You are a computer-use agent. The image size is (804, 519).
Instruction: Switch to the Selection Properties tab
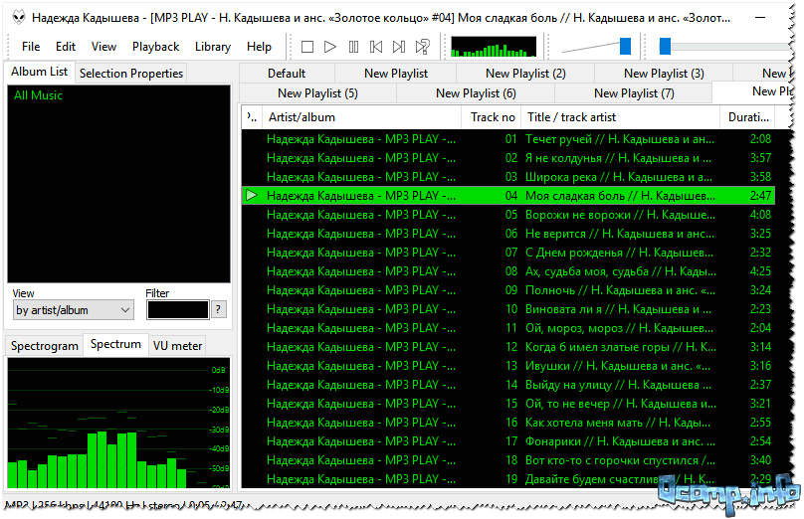131,73
